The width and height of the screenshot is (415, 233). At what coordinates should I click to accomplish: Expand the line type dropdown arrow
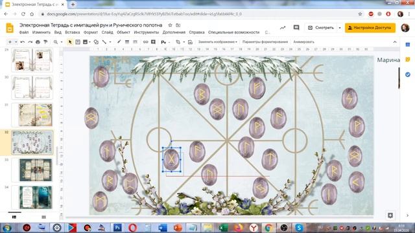click(x=110, y=42)
